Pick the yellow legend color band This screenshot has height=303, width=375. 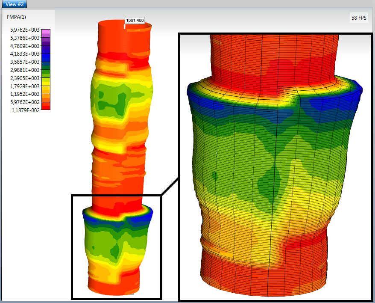(x=46, y=83)
